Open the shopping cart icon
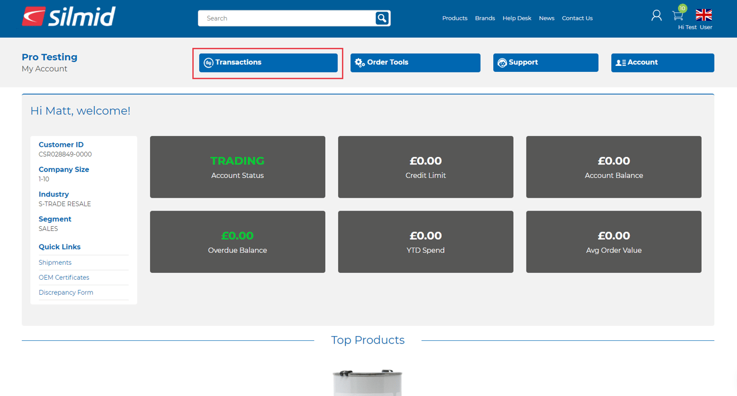The image size is (737, 396). [x=678, y=16]
